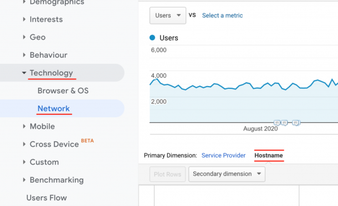Image resolution: width=338 pixels, height=206 pixels.
Task: Select the Hostname primary dimension
Action: pyautogui.click(x=269, y=155)
